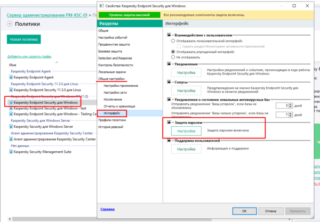
Task: Maximize the properties window
Action: coord(294,6)
